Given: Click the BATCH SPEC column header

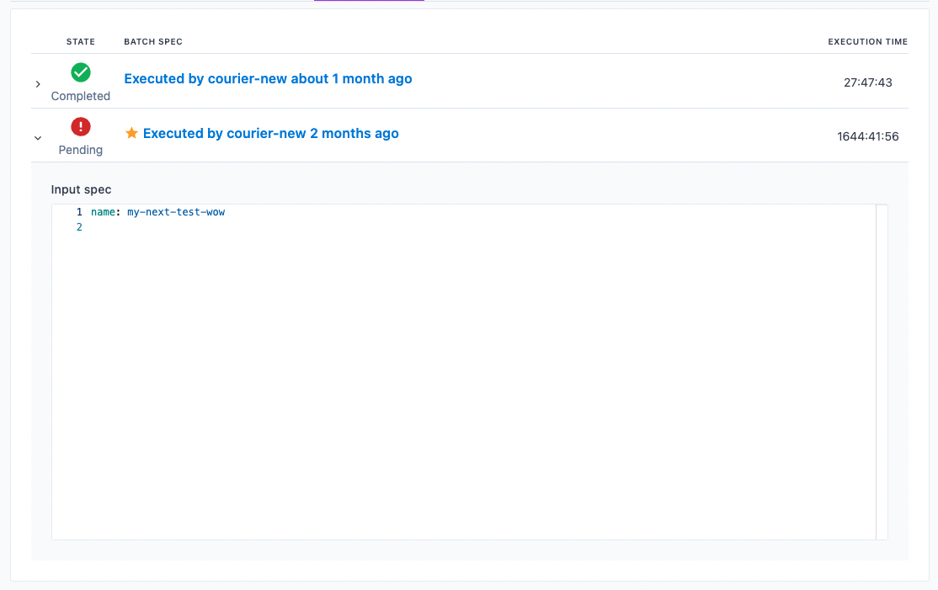Looking at the screenshot, I should pos(153,42).
